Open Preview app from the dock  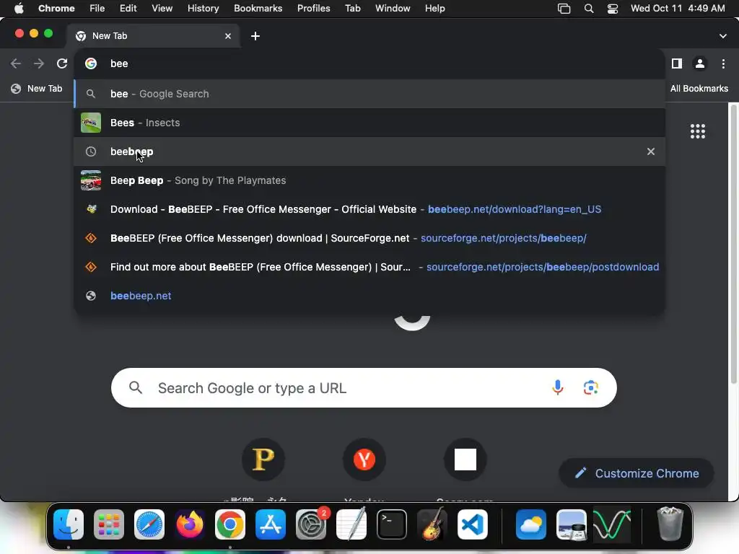(x=572, y=524)
